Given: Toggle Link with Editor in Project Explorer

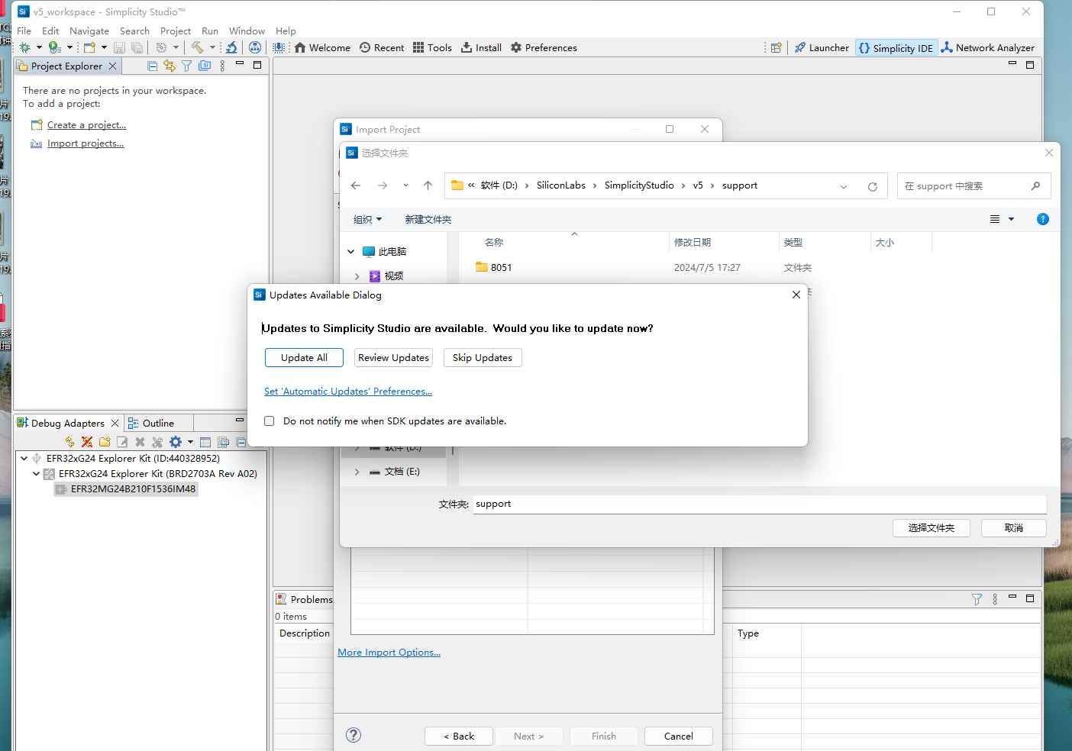Looking at the screenshot, I should (x=170, y=66).
